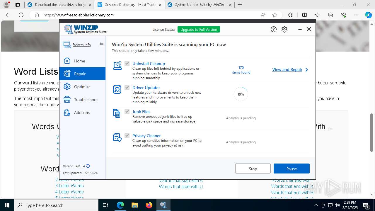Screen dimensions: 375x211
Task: Click WinZip utility taskbar icon
Action: click(163, 205)
